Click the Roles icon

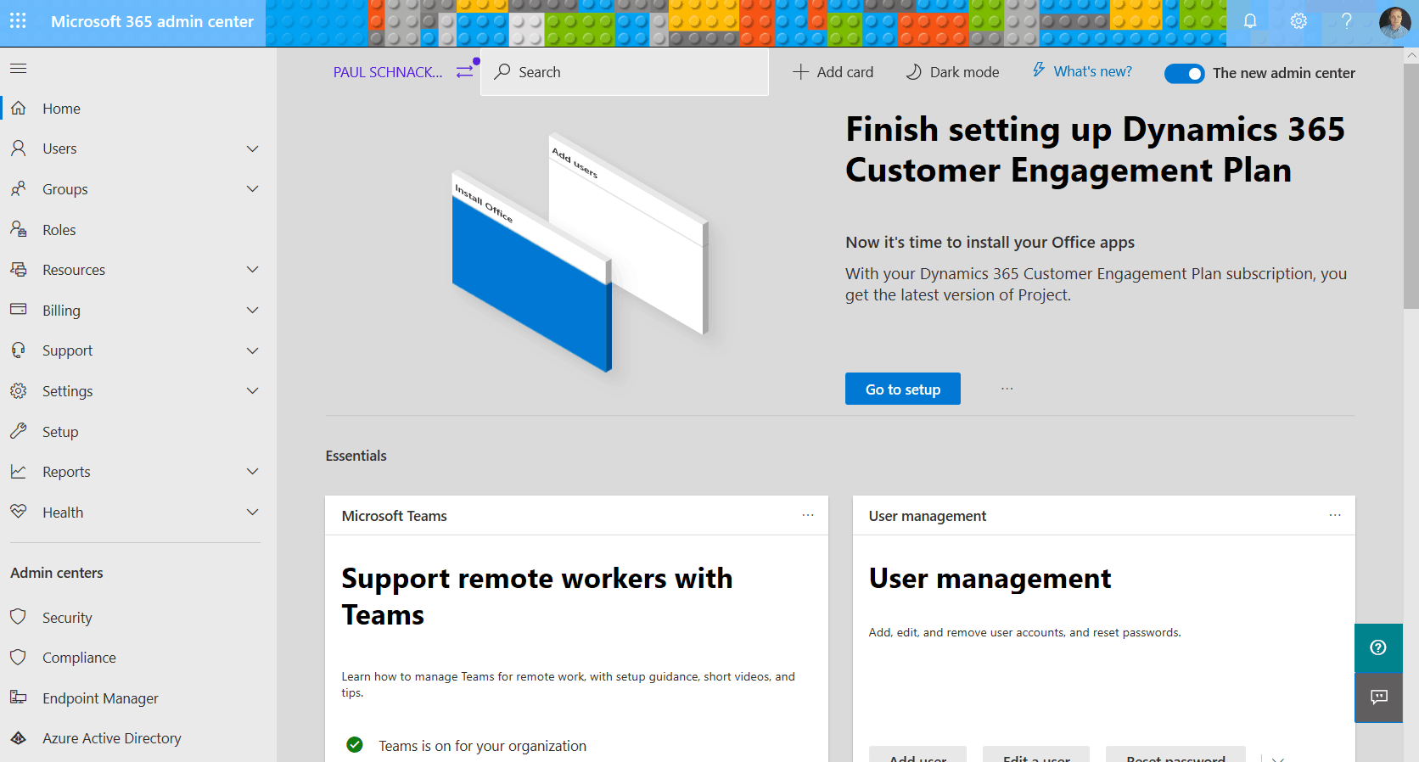pos(19,229)
